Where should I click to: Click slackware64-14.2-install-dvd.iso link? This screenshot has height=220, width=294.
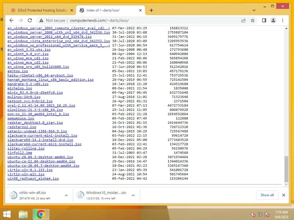(40, 140)
